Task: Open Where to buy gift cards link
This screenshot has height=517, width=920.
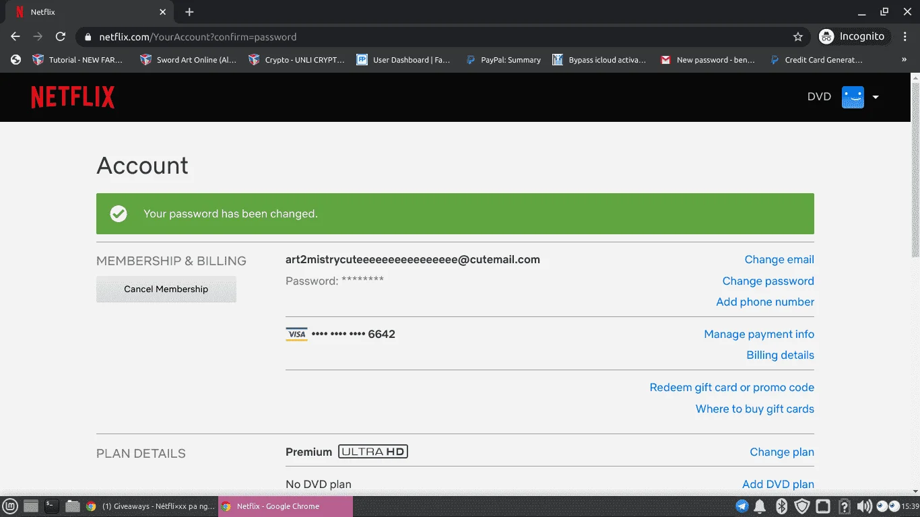Action: point(754,409)
